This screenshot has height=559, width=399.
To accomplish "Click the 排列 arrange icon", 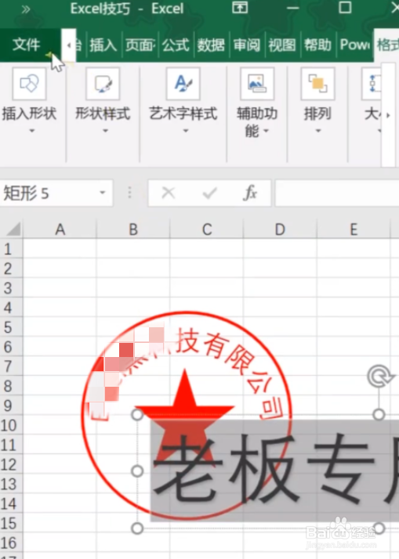I will (317, 84).
